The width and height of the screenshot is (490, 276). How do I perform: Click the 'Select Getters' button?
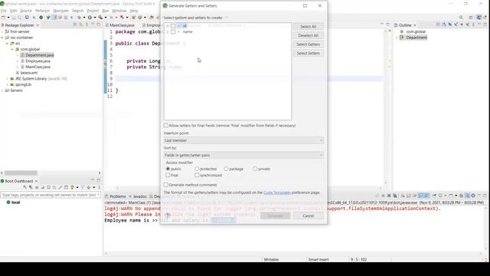308,44
